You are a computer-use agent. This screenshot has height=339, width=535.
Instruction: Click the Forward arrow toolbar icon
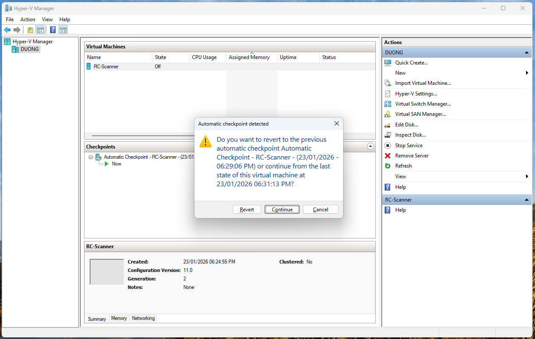17,30
